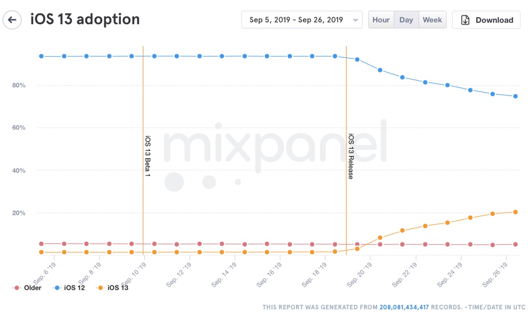Toggle the iOS 12 legend series
Screen dimensions: 531x315
(71, 288)
